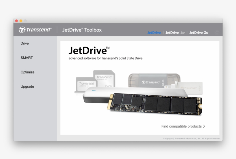Click the small front JetDrive Lite card

coord(86,85)
